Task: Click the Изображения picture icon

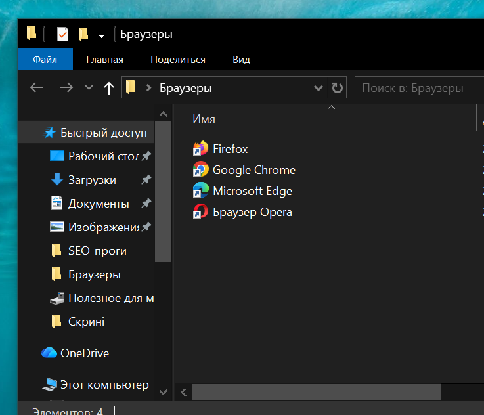Action: click(57, 227)
